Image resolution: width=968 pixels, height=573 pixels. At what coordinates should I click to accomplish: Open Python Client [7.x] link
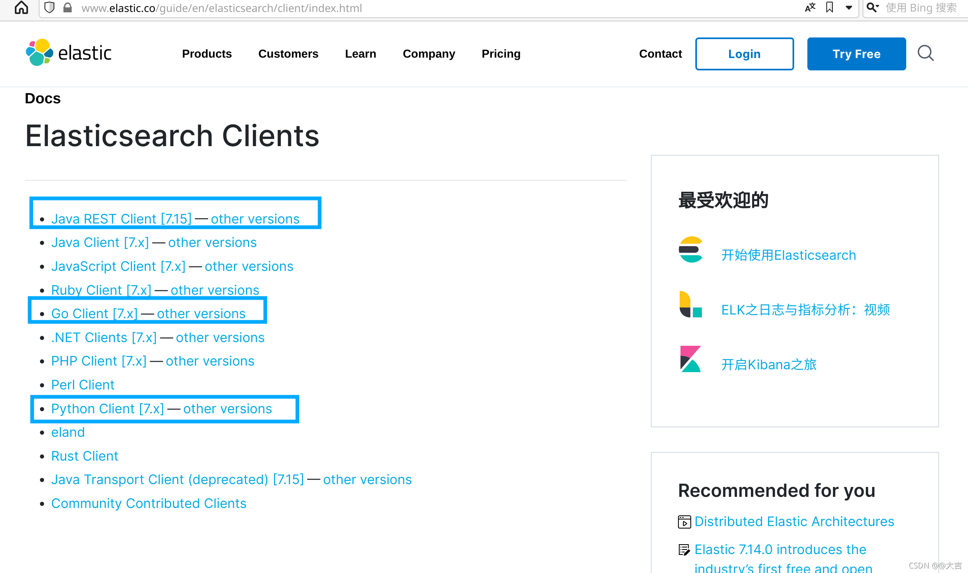pos(108,409)
